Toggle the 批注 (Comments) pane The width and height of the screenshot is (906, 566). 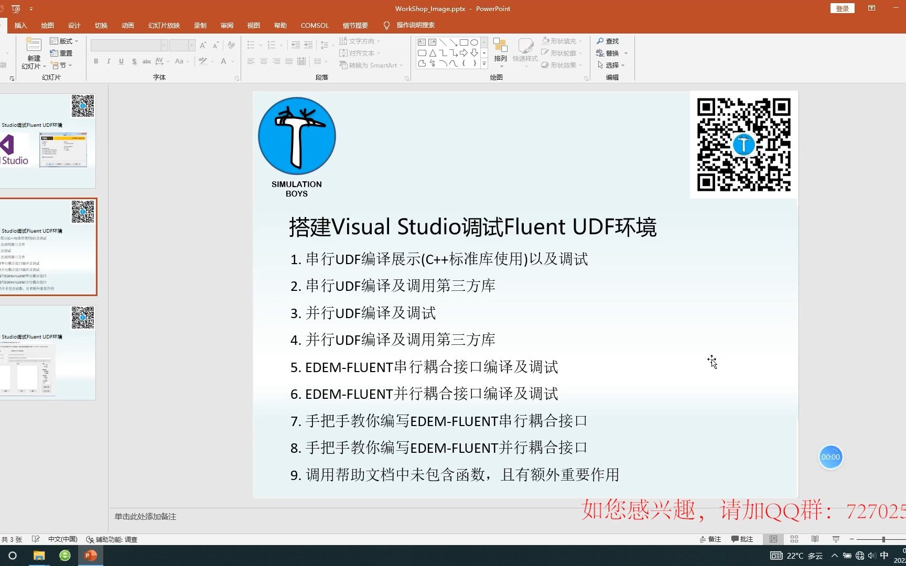tap(742, 539)
